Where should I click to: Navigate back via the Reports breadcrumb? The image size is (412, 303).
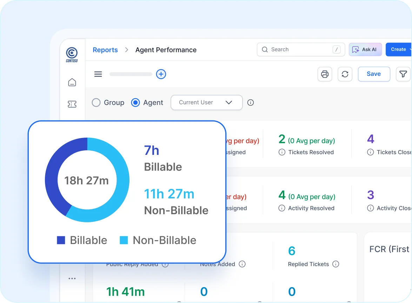tap(105, 50)
